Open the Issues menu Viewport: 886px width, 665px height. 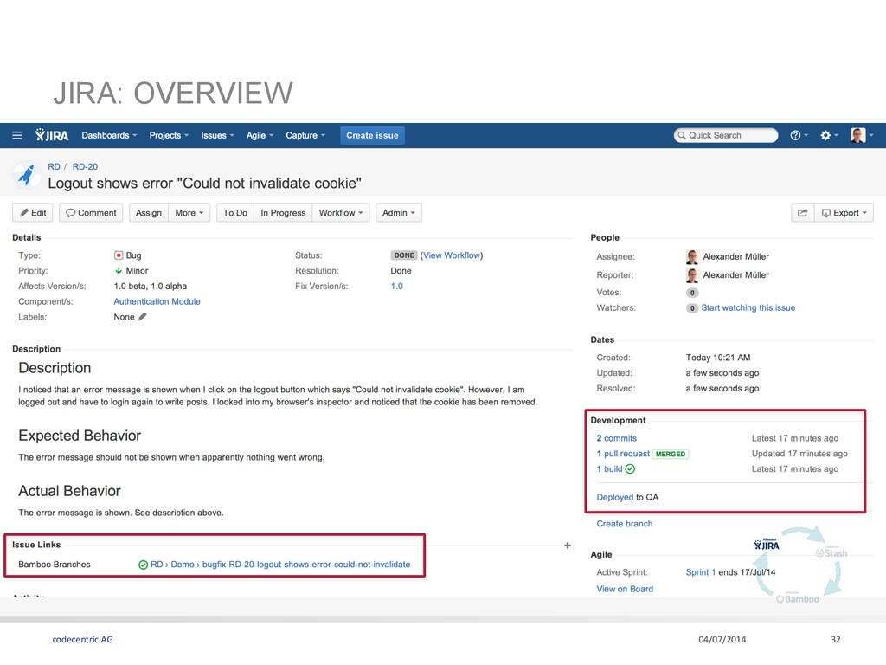tap(217, 136)
